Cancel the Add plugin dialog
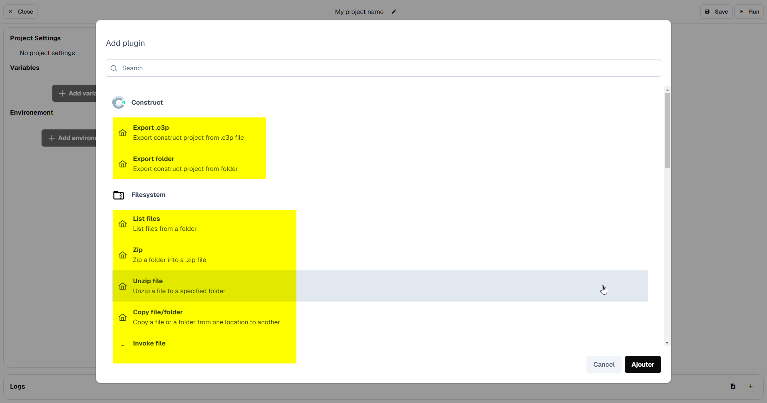This screenshot has height=403, width=767. click(604, 364)
